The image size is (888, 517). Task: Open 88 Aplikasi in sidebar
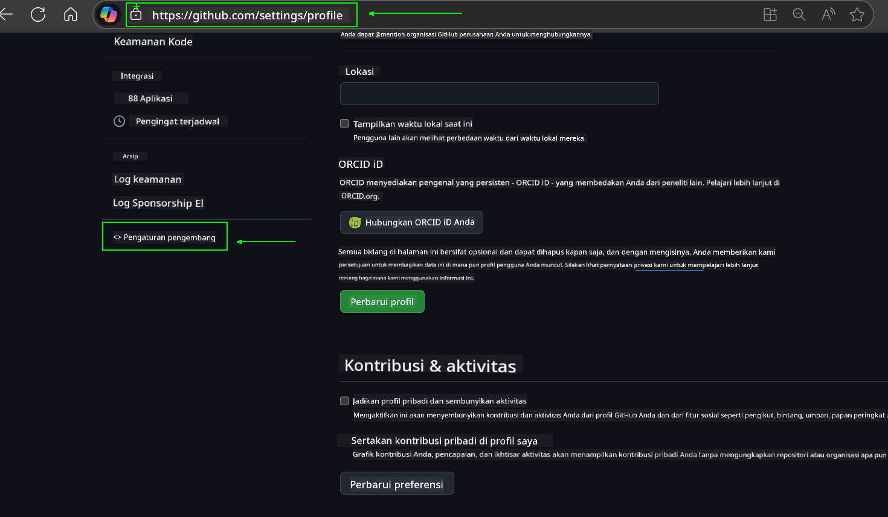pos(150,98)
